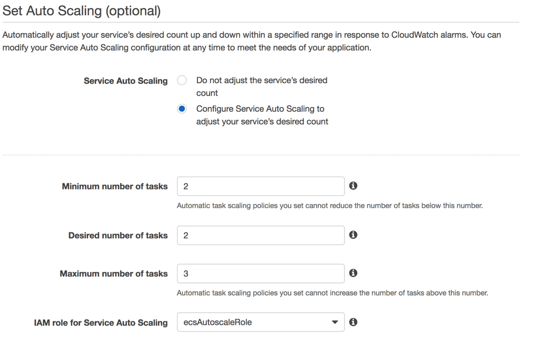The height and width of the screenshot is (338, 537).
Task: Focus the Minimum number of tasks field
Action: [x=260, y=187]
